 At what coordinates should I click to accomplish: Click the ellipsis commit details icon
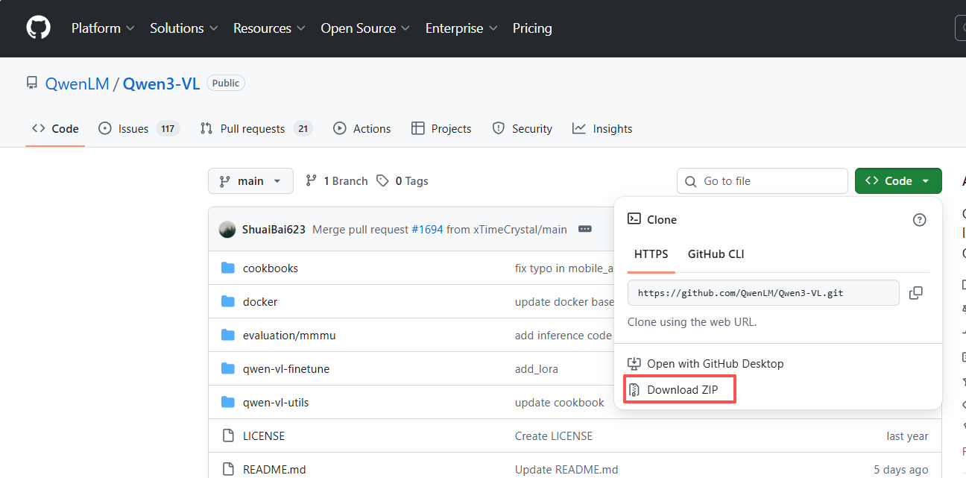pos(585,229)
